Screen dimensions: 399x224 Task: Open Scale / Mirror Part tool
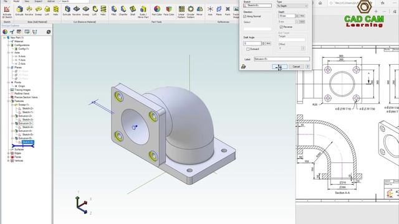coord(143,12)
